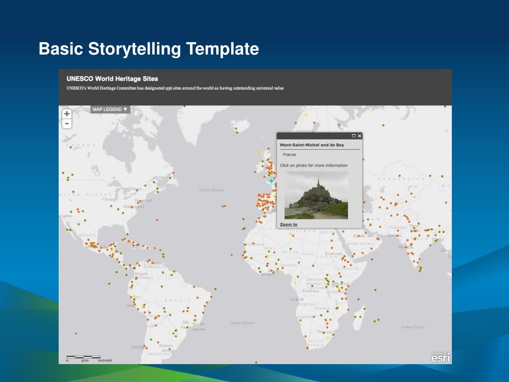Click the 'Zoom to' link in popup
Screen dimensions: 509x382
click(289, 224)
